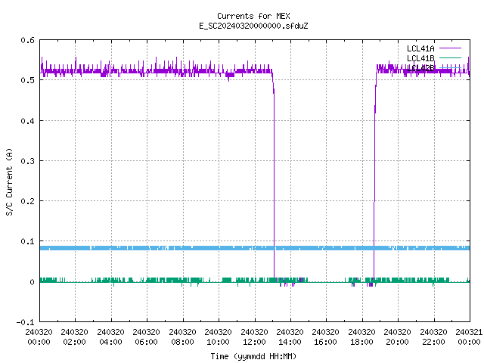Click the purple LCL41A legend line sample
Image resolution: width=484 pixels, height=363 pixels.
(450, 48)
